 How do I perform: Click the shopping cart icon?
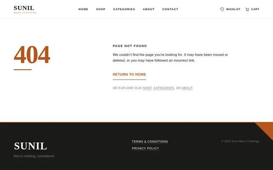pos(247,9)
